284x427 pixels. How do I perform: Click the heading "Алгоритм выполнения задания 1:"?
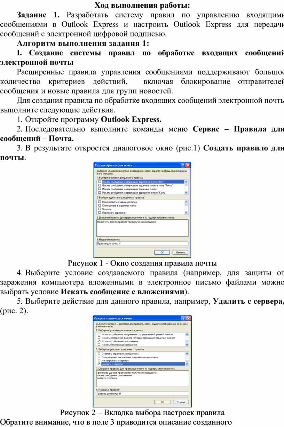click(x=83, y=44)
